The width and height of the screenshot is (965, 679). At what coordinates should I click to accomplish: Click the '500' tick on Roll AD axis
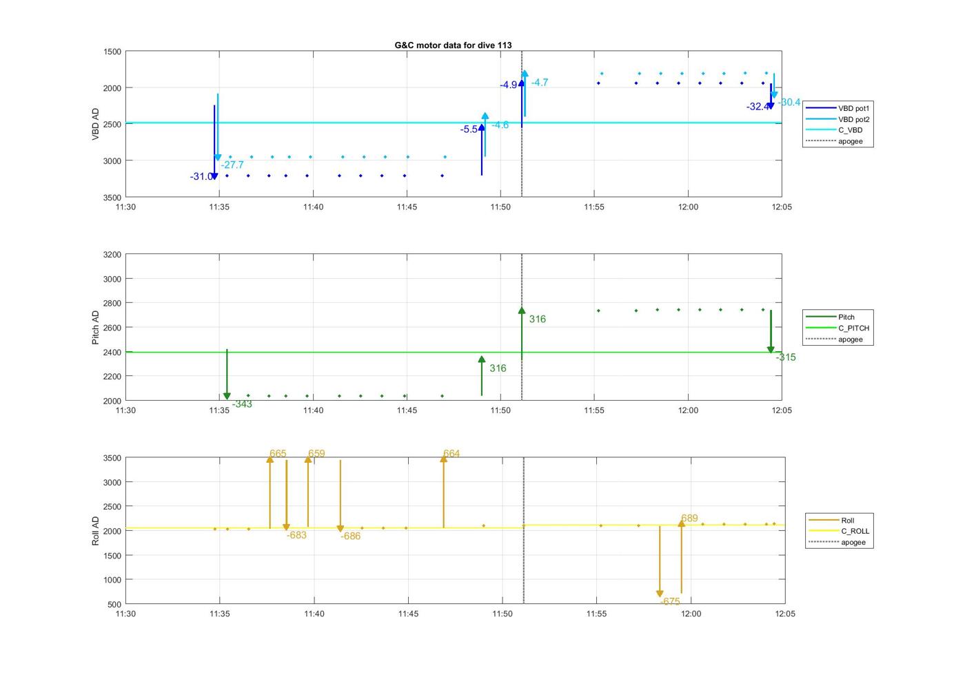[x=115, y=605]
